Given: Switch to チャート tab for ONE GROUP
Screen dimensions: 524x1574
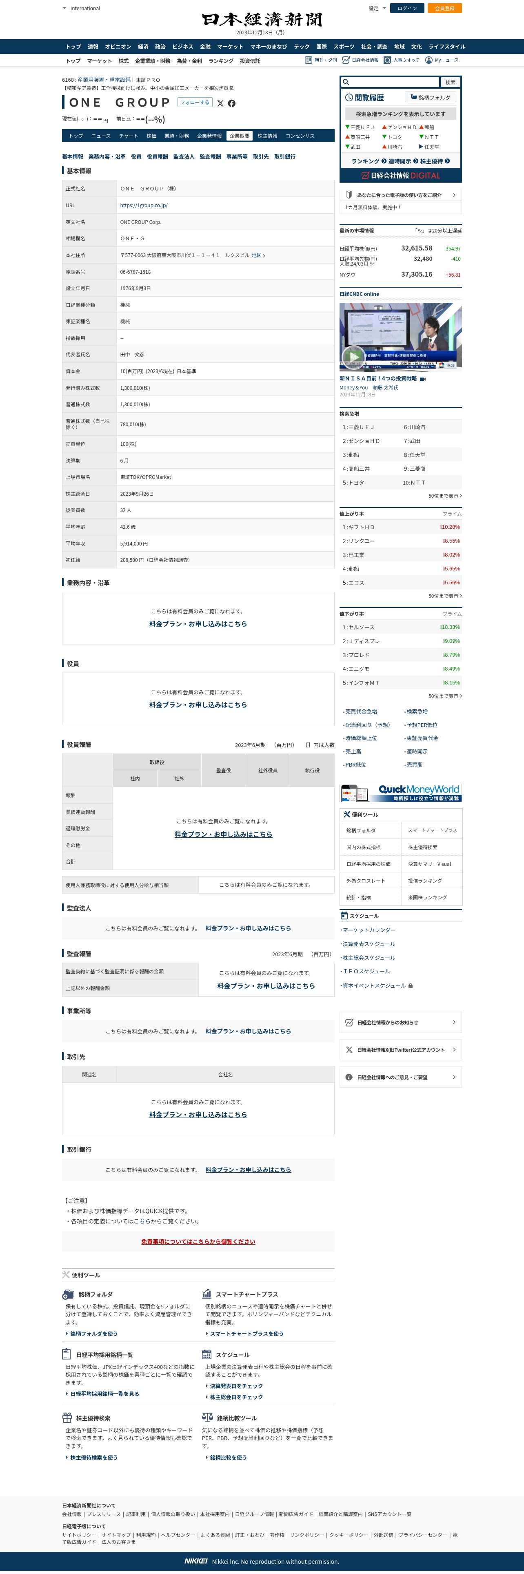Looking at the screenshot, I should pyautogui.click(x=129, y=136).
